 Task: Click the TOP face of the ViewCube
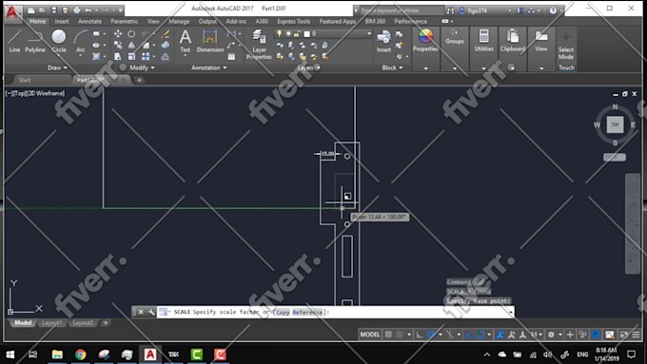click(x=615, y=125)
